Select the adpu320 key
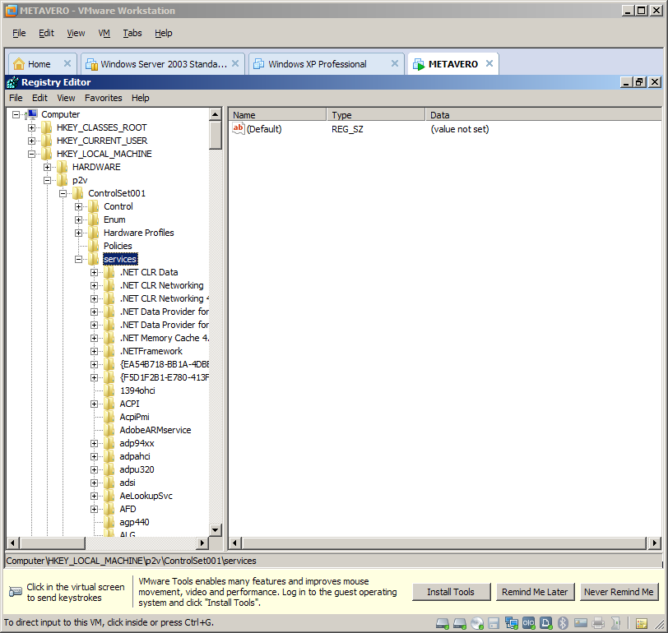 tap(137, 469)
